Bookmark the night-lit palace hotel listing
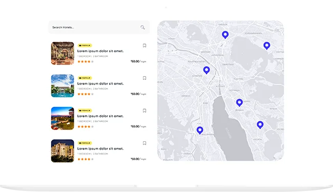The image size is (333, 192). [x=144, y=143]
